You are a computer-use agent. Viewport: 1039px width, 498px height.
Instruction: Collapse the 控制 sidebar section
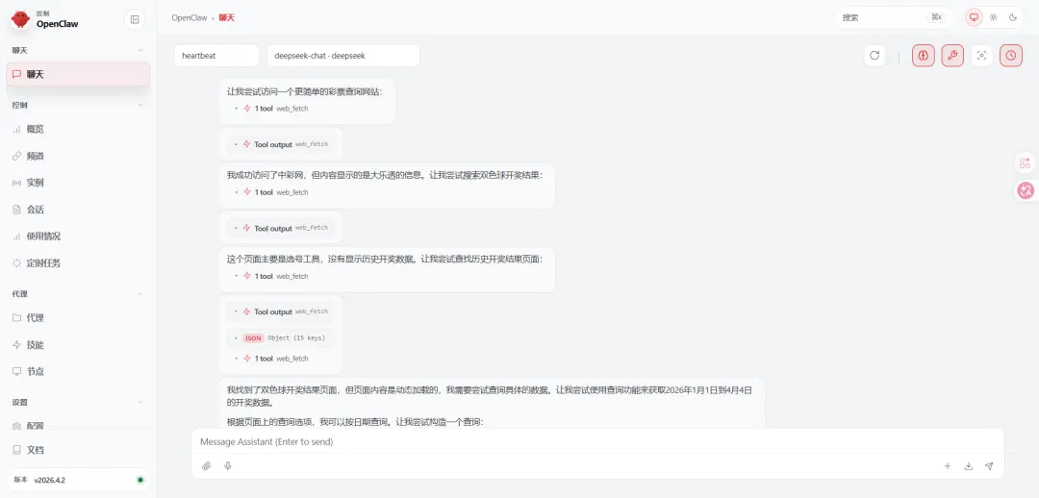pyautogui.click(x=139, y=105)
